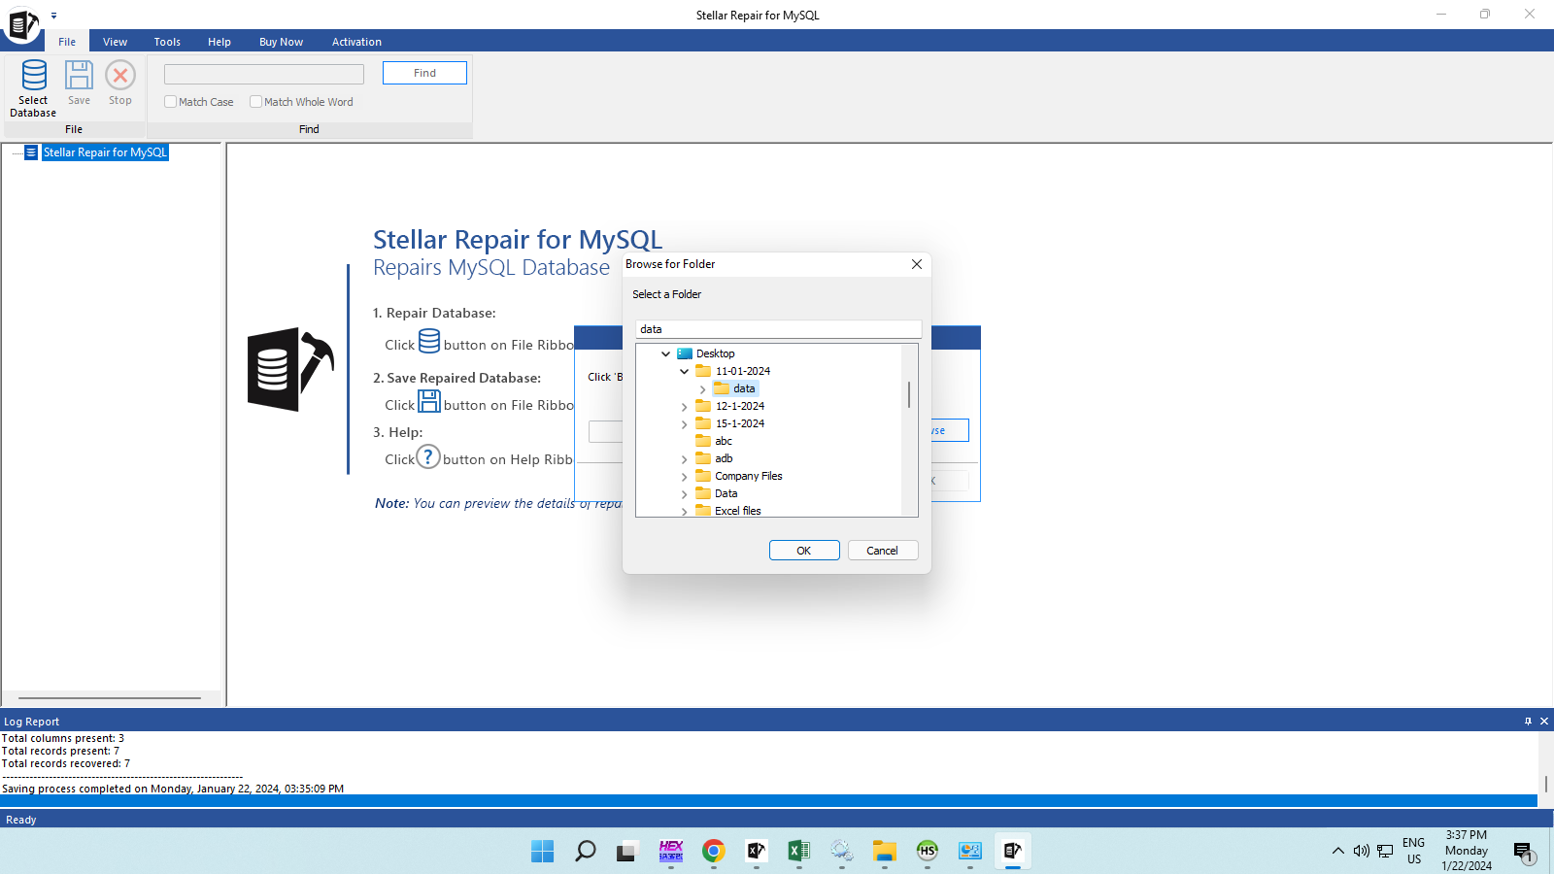Select the abc folder in the tree
Image resolution: width=1554 pixels, height=874 pixels.
723,440
